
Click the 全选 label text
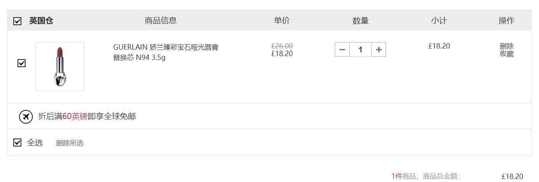click(35, 143)
